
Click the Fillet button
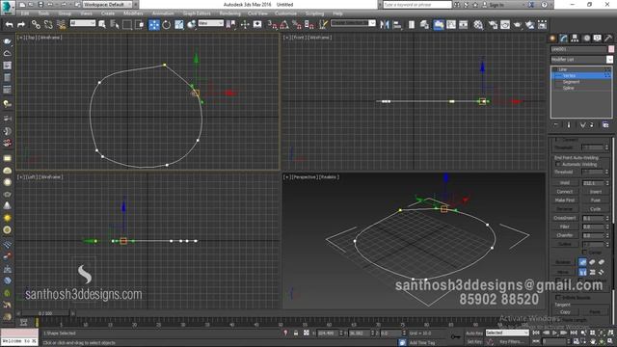click(565, 227)
